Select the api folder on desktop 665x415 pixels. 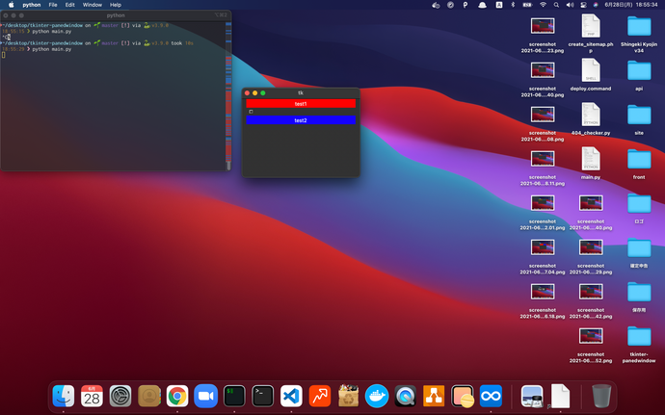click(639, 70)
